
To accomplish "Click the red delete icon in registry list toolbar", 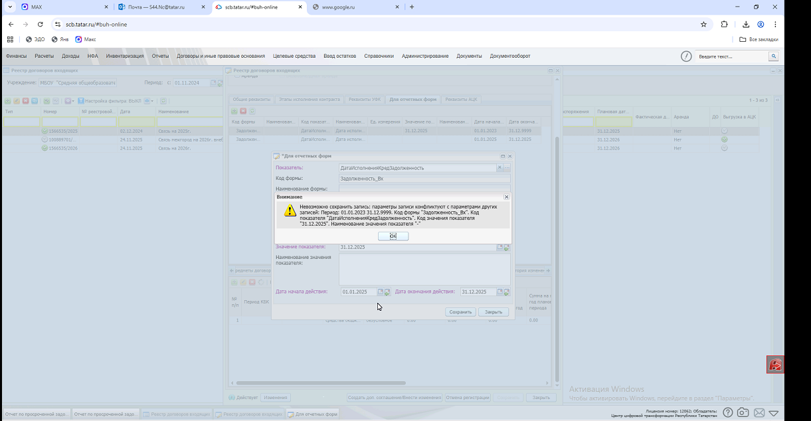I will click(x=25, y=101).
